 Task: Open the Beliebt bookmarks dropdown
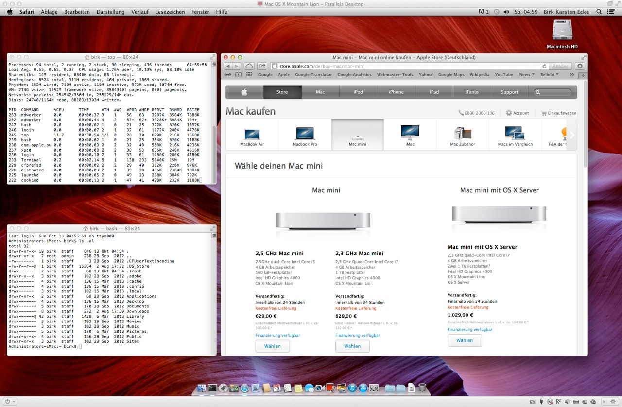pos(550,75)
